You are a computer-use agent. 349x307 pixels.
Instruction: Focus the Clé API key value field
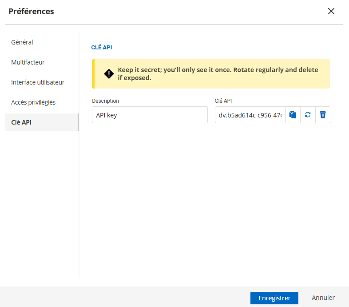[250, 115]
